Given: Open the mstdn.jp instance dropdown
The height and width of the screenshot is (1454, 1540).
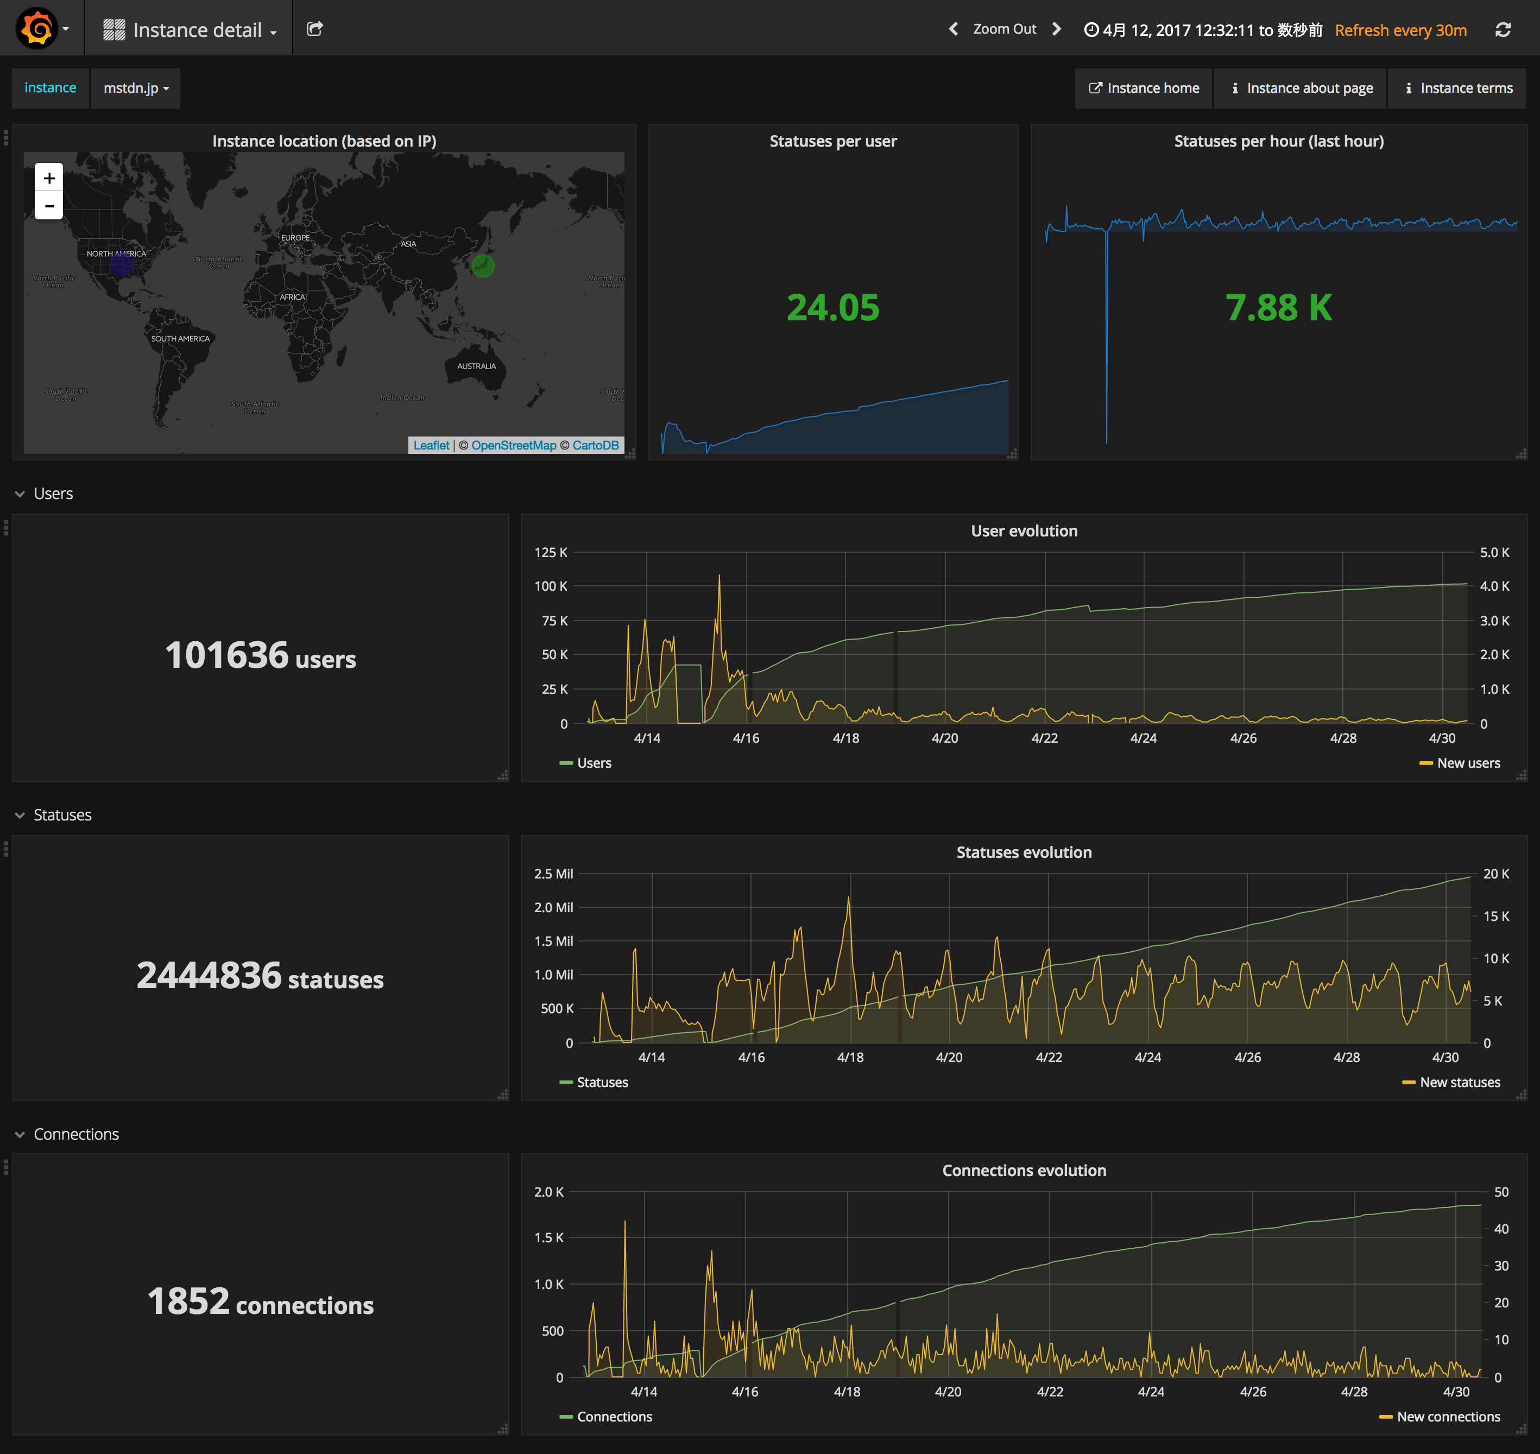Looking at the screenshot, I should pos(136,88).
